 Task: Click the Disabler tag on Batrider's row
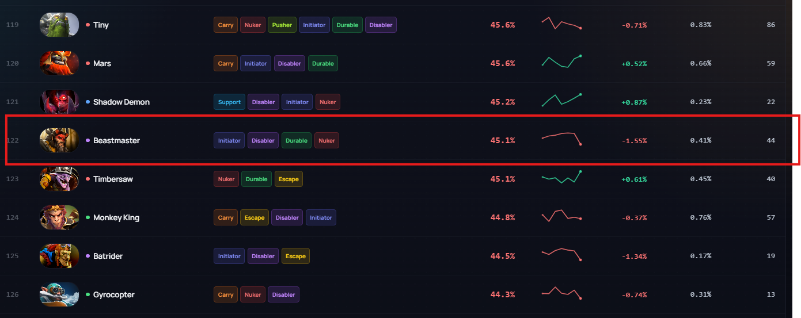coord(263,256)
